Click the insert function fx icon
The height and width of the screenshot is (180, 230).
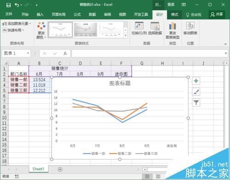coord(65,54)
